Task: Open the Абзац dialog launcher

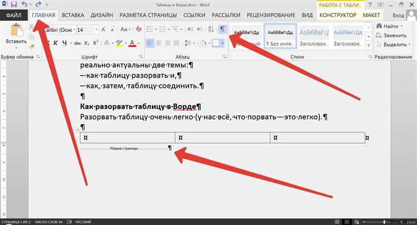Action: coord(225,57)
